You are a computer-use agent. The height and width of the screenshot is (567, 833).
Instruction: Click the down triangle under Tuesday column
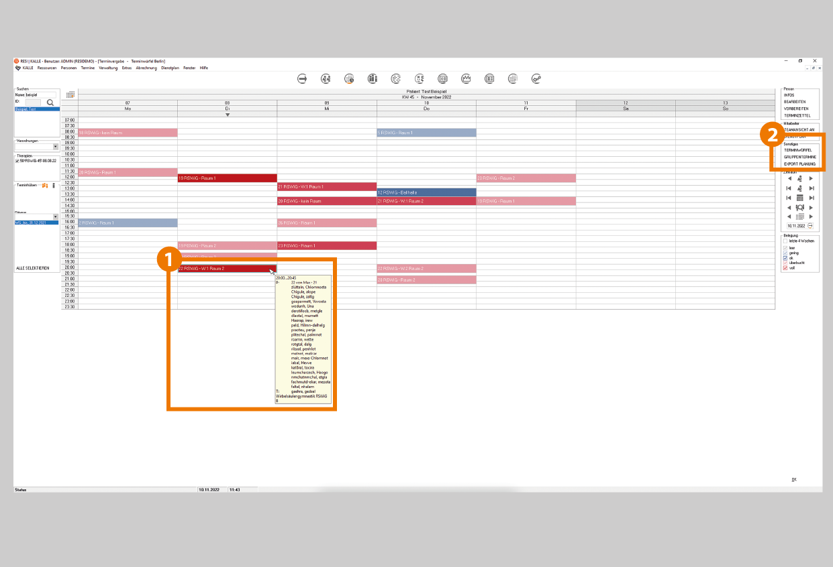228,115
